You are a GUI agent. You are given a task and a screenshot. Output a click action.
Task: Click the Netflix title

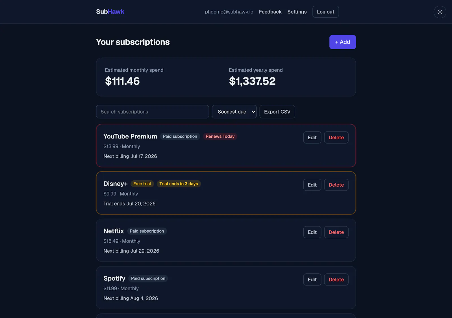tap(114, 231)
